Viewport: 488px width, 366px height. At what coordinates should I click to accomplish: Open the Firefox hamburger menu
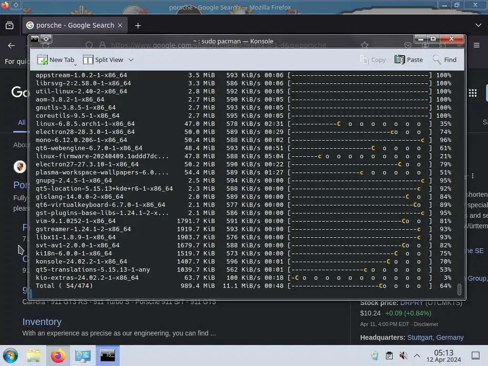[477, 45]
